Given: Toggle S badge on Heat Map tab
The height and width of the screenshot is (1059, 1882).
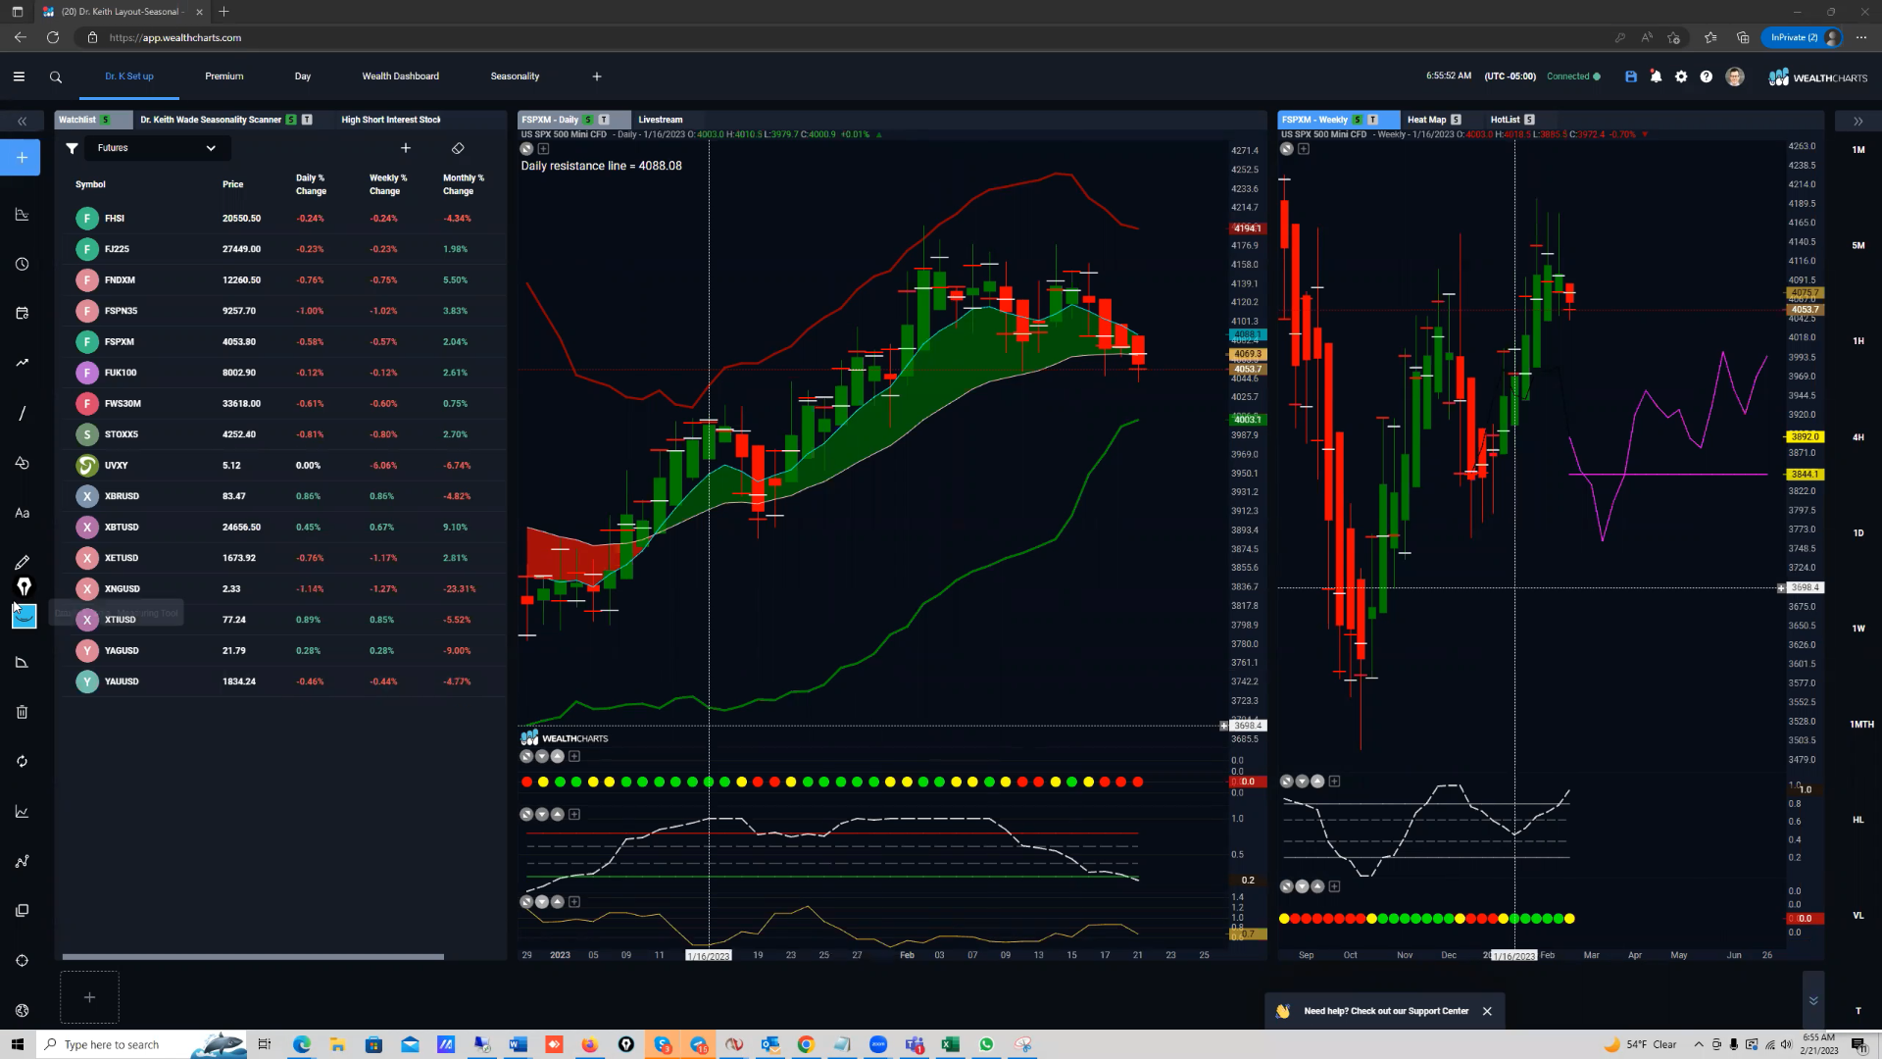Looking at the screenshot, I should click(1456, 120).
